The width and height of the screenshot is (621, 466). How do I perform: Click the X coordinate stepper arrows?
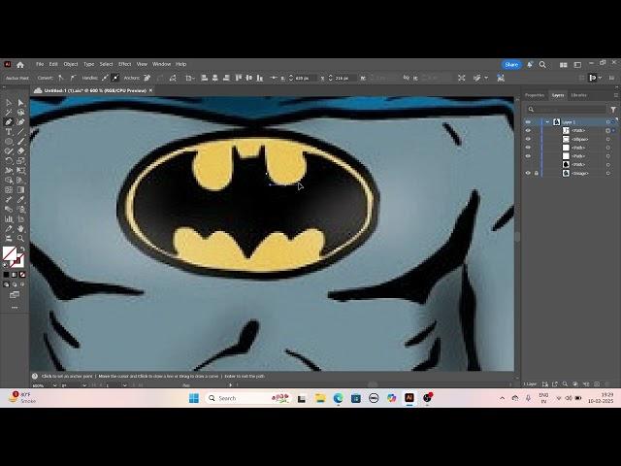(x=291, y=78)
